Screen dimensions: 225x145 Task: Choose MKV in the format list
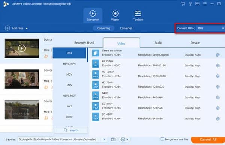69,85
